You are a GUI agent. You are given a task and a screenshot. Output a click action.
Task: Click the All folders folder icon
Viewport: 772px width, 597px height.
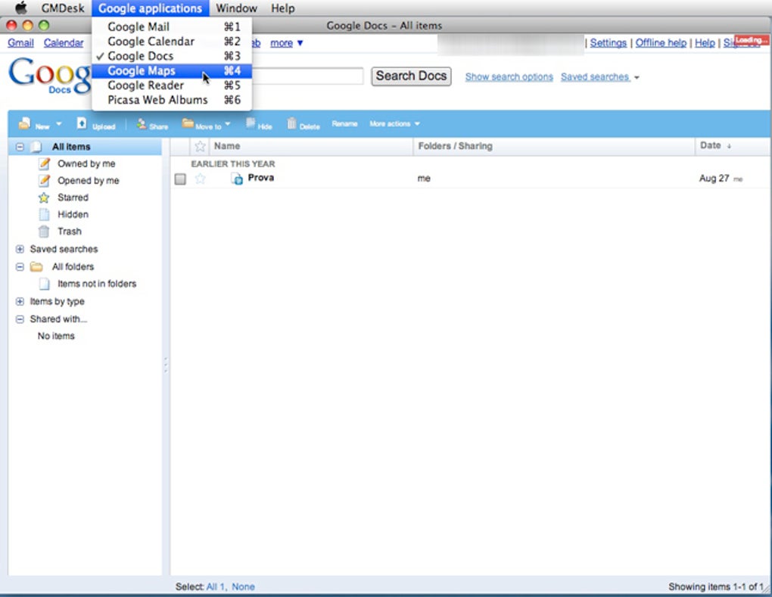[x=36, y=267]
